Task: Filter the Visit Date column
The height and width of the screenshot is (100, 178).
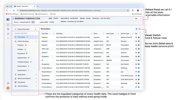Action: point(91,34)
